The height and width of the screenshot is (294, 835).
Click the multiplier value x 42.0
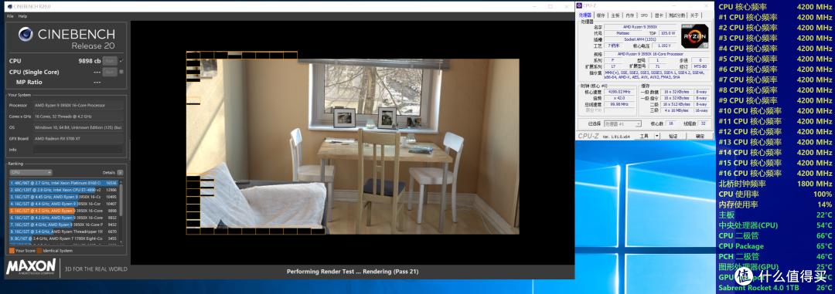619,98
